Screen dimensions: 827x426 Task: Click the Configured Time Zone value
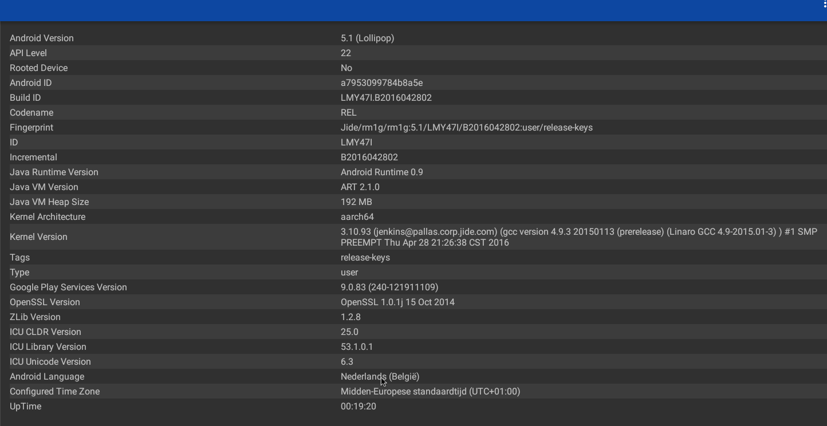pos(430,392)
